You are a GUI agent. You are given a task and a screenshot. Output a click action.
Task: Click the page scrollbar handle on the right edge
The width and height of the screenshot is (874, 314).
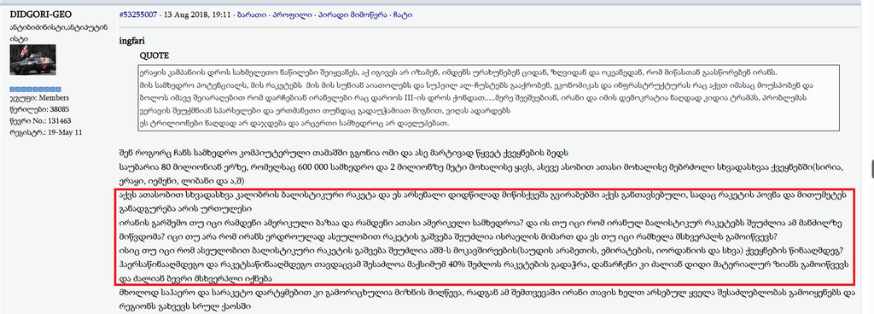click(871, 169)
